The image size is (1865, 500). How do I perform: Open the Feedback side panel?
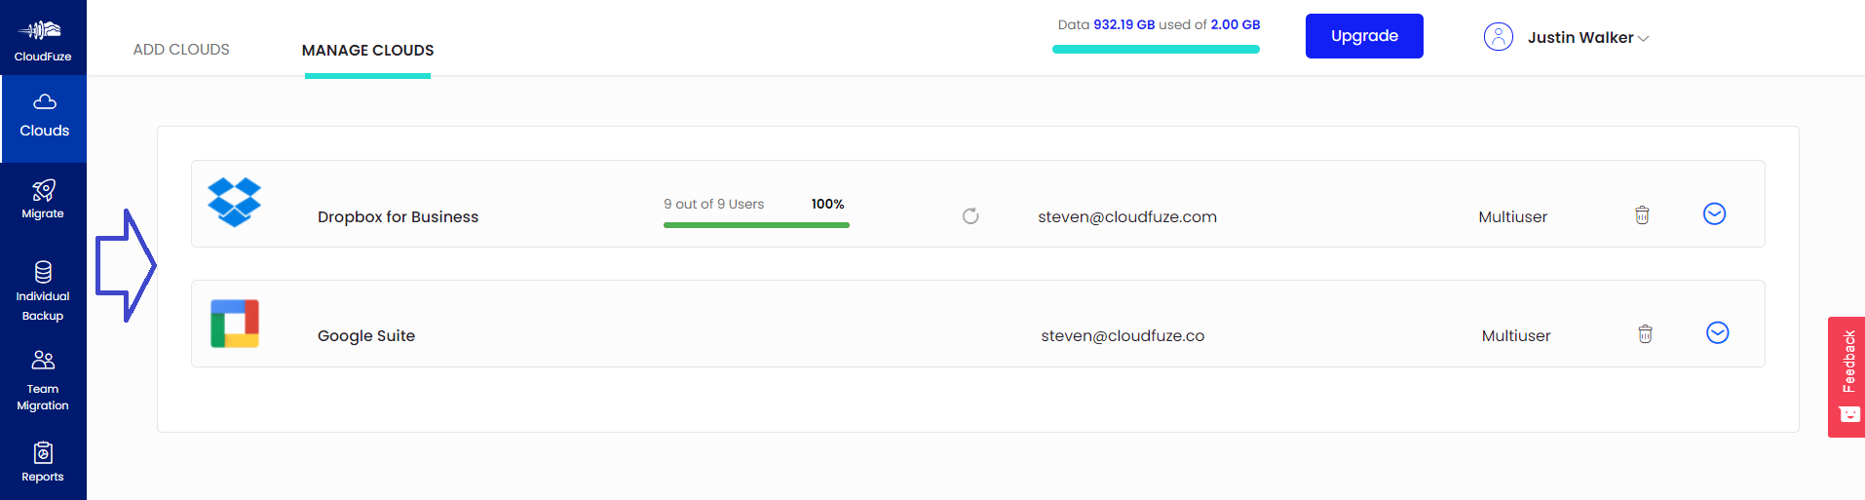tap(1846, 377)
